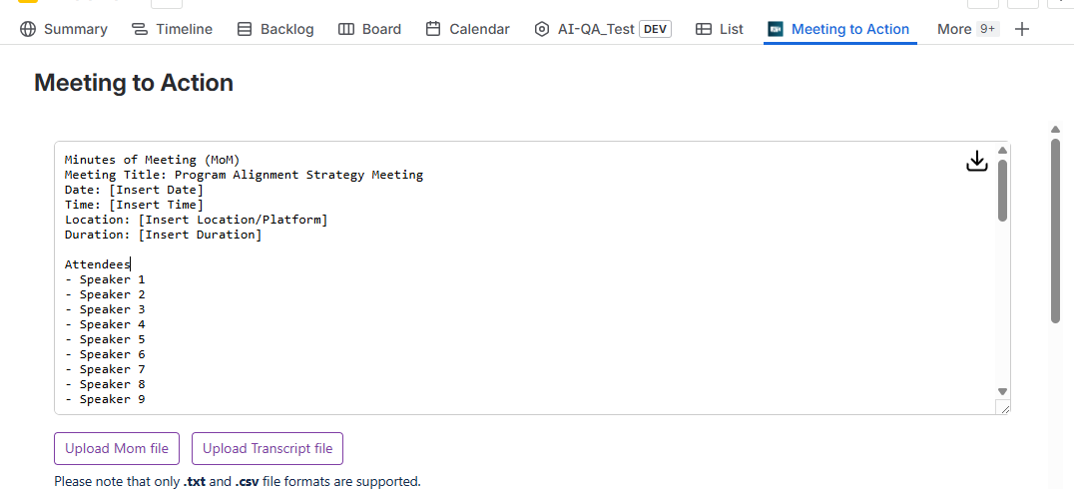This screenshot has width=1074, height=489.
Task: Download the minutes of meeting text
Action: coord(976,162)
